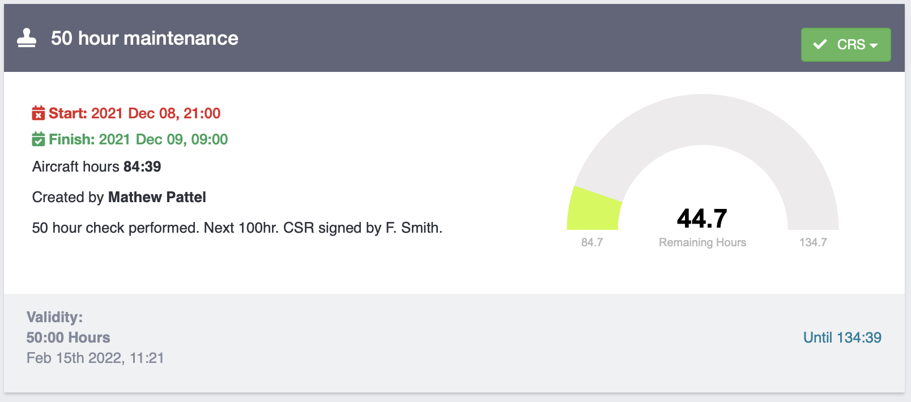
Task: Click the creator name Mathew Pattel
Action: 157,197
